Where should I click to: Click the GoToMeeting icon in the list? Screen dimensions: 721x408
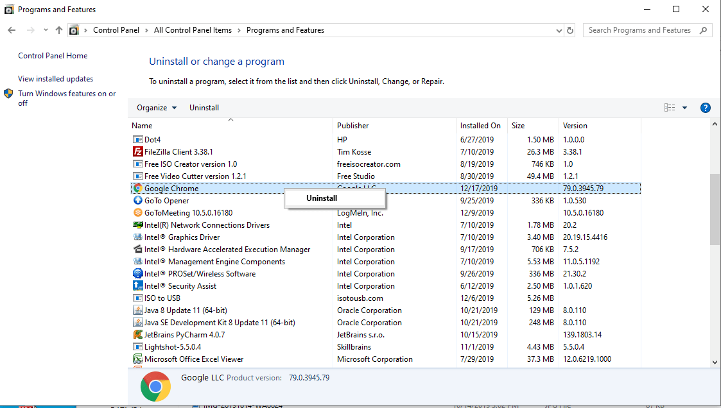point(137,212)
